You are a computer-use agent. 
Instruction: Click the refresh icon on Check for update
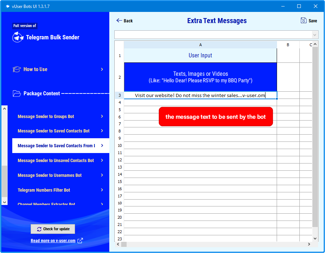[x=39, y=229]
